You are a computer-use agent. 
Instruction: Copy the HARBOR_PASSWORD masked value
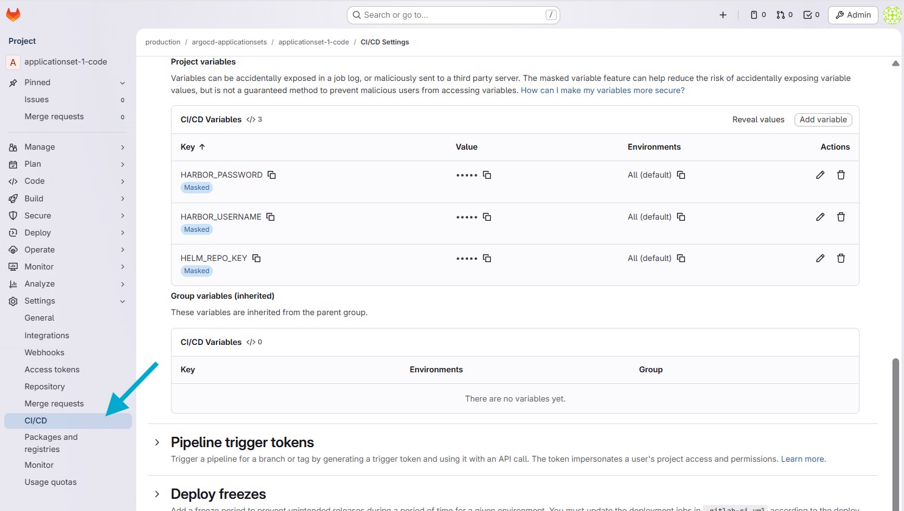487,175
